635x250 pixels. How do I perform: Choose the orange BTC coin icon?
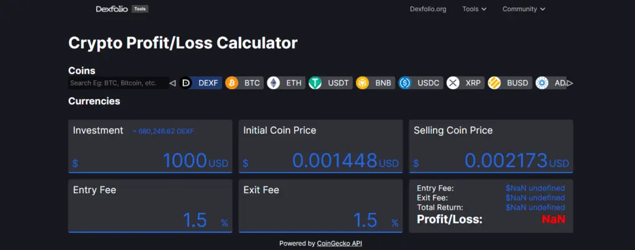(232, 83)
